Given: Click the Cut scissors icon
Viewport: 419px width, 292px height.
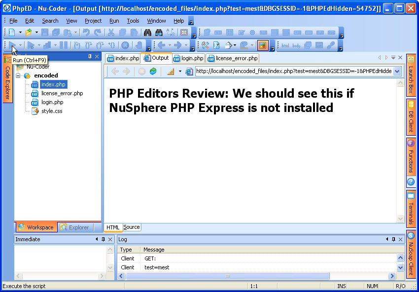Looking at the screenshot, I should tap(111, 33).
